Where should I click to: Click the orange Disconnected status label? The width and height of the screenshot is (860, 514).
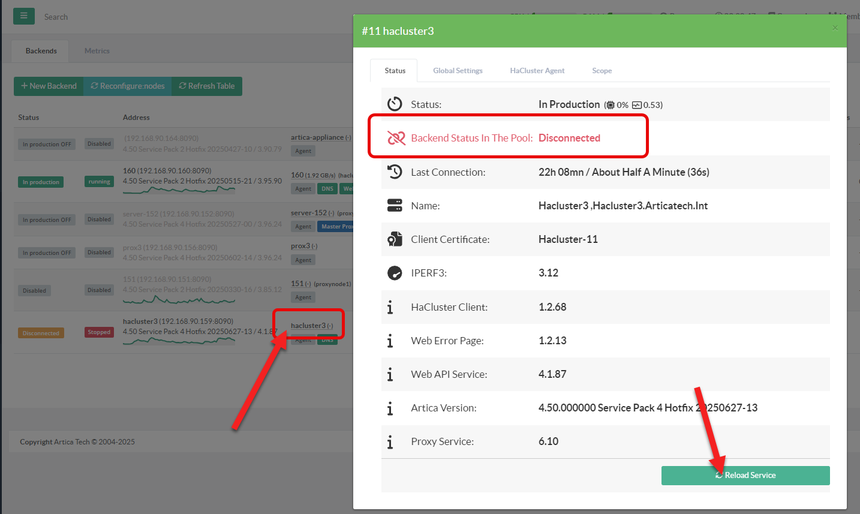tap(41, 333)
